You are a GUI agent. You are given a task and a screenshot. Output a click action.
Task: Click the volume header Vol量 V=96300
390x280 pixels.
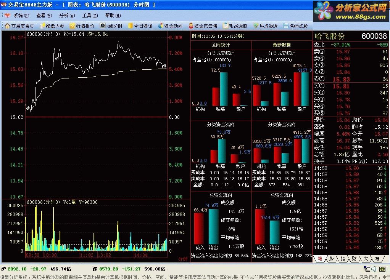click(x=81, y=202)
